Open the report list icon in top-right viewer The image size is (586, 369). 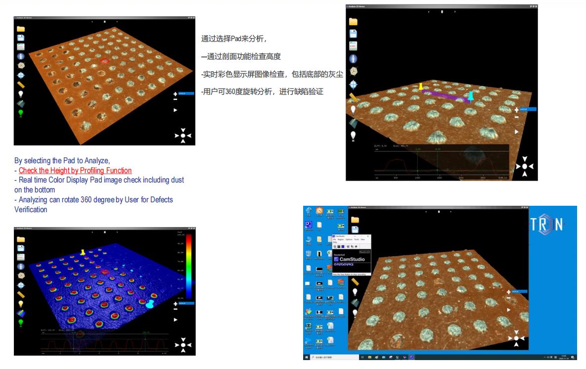(x=353, y=46)
